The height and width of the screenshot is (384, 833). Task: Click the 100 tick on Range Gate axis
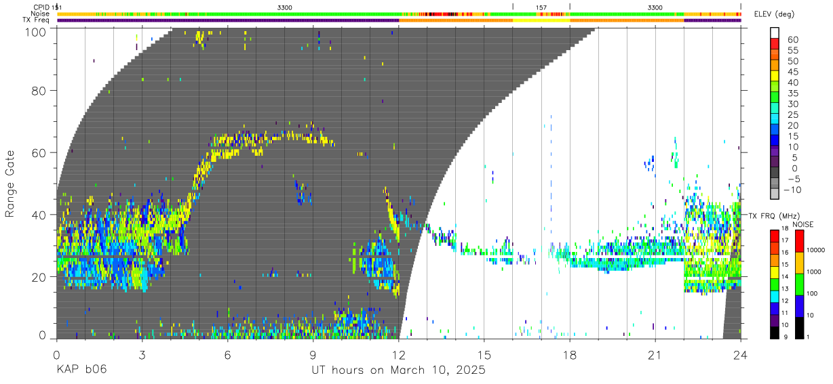pos(37,31)
